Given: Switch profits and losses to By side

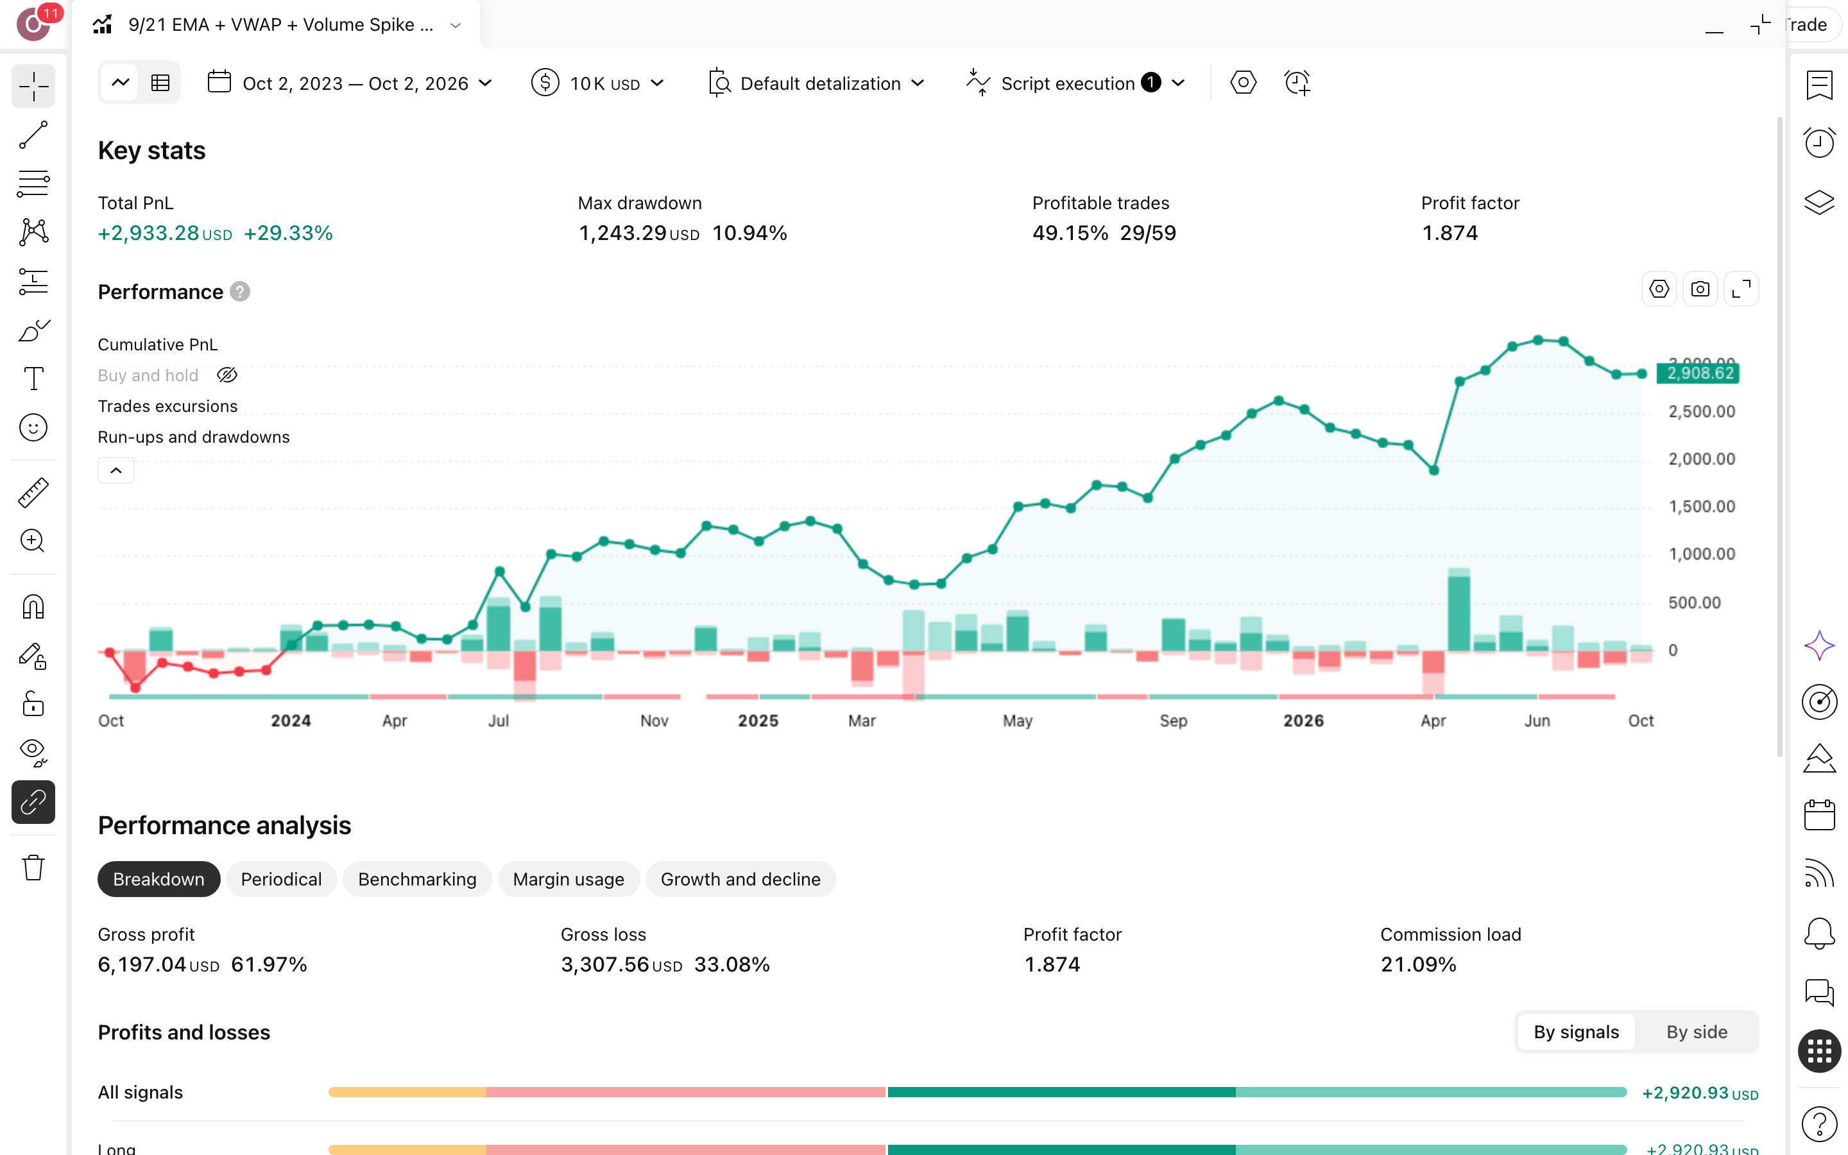Looking at the screenshot, I should [x=1696, y=1032].
